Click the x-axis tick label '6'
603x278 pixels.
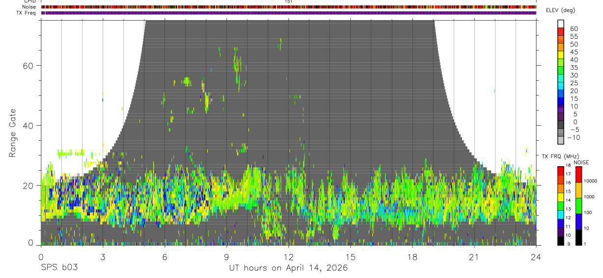[x=164, y=257]
